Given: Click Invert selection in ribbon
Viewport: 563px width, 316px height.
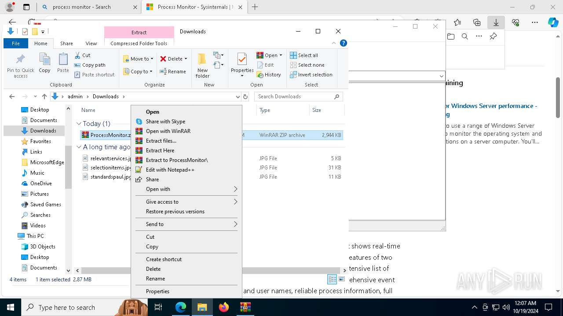Looking at the screenshot, I should pos(311,75).
